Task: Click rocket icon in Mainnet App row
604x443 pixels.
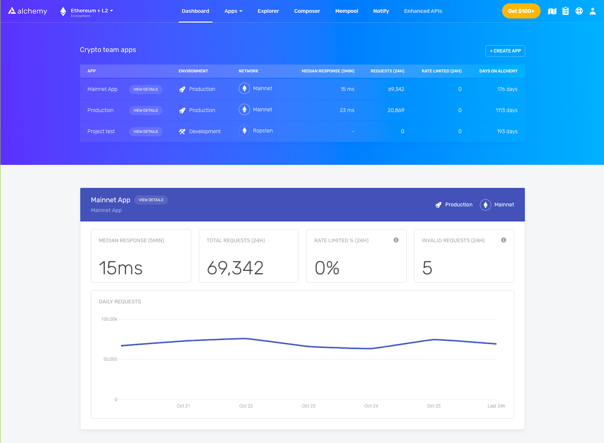Action: (x=182, y=90)
